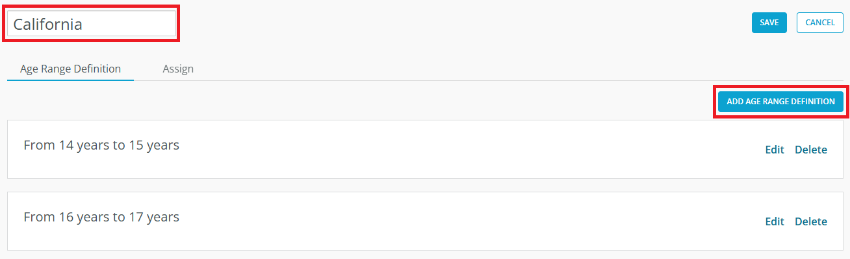850x259 pixels.
Task: Save the California age range settings
Action: 769,23
